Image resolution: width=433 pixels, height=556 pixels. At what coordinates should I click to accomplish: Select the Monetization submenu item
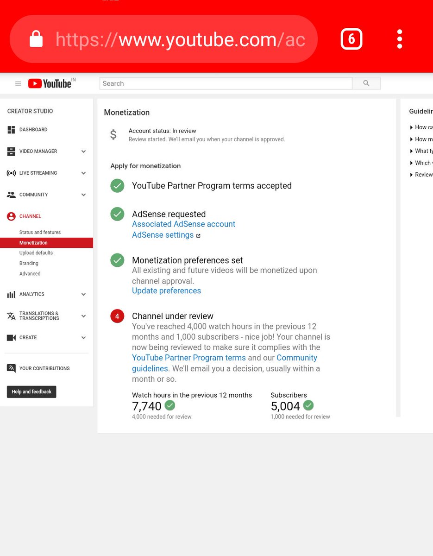tap(46, 243)
